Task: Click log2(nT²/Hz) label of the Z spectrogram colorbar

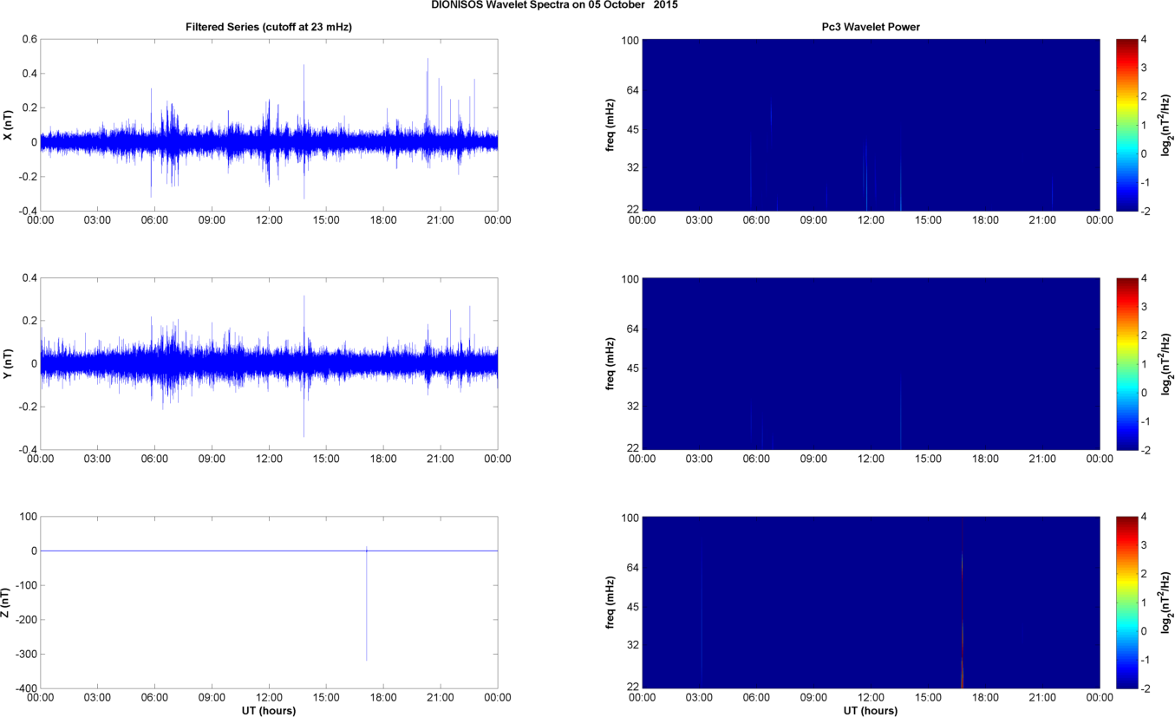Action: point(1165,603)
